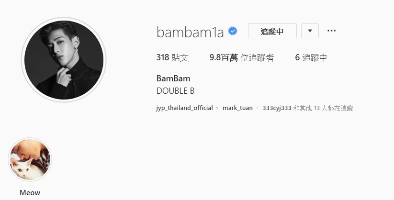
Task: Expand the suggested accounts dropdown arrow
Action: [x=310, y=31]
